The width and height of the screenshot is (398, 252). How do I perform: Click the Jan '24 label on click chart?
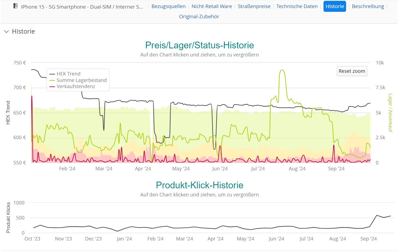point(124,239)
